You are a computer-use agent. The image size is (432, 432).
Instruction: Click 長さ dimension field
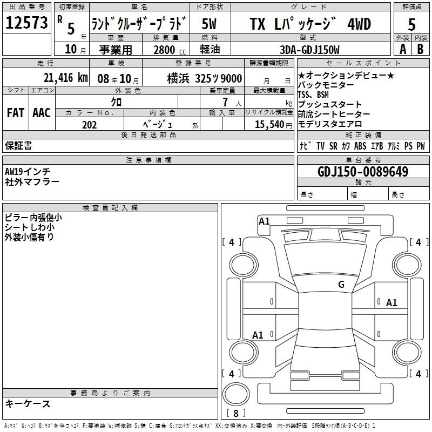click(322, 194)
